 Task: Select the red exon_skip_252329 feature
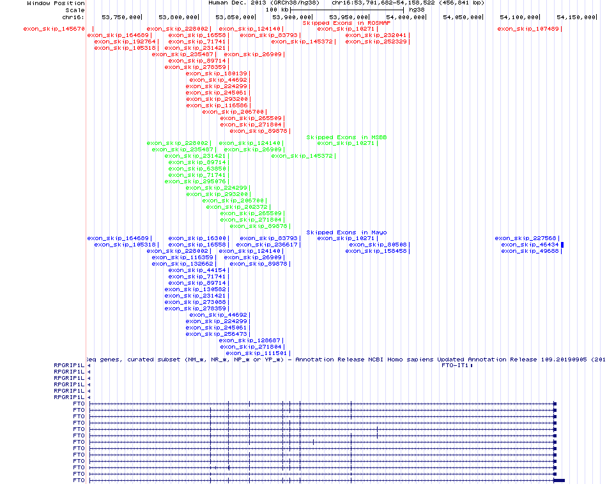pyautogui.click(x=376, y=42)
